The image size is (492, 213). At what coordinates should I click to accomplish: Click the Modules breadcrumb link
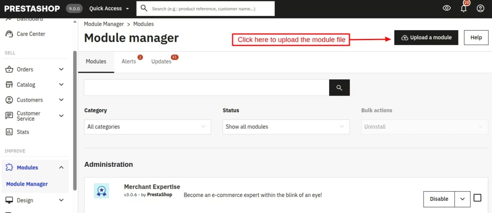[x=143, y=24]
